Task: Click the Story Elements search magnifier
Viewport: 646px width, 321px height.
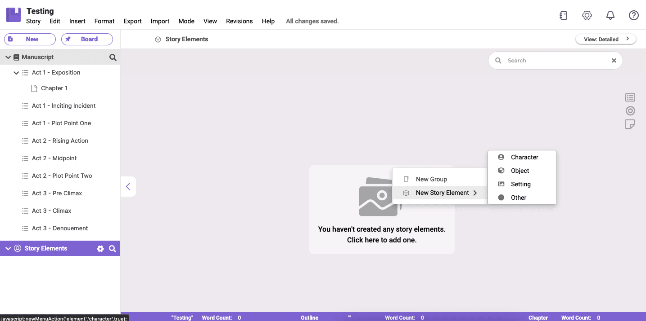Action: pyautogui.click(x=113, y=249)
